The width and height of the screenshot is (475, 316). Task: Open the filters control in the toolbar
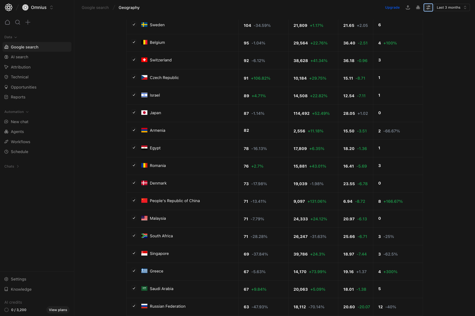428,7
